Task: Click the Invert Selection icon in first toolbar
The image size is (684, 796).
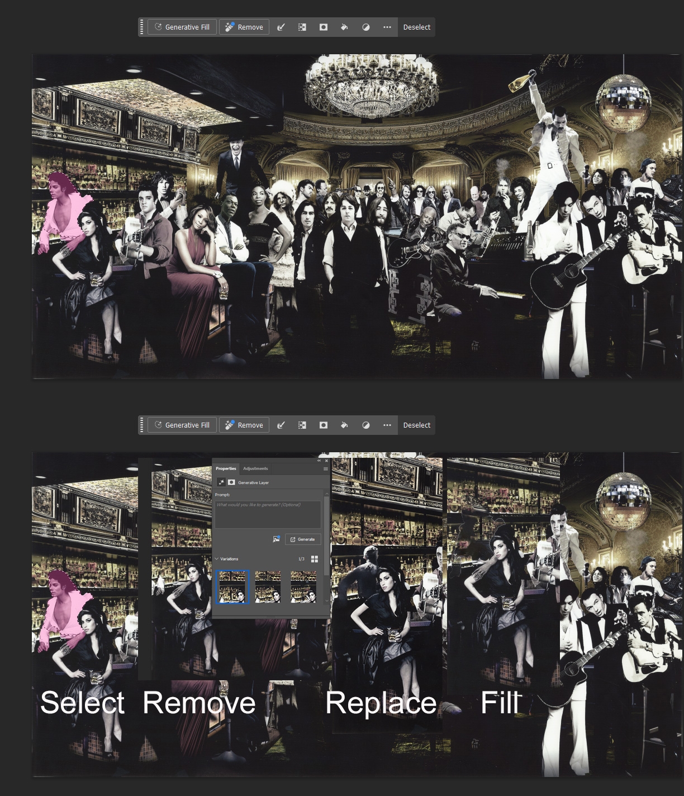Action: click(302, 27)
